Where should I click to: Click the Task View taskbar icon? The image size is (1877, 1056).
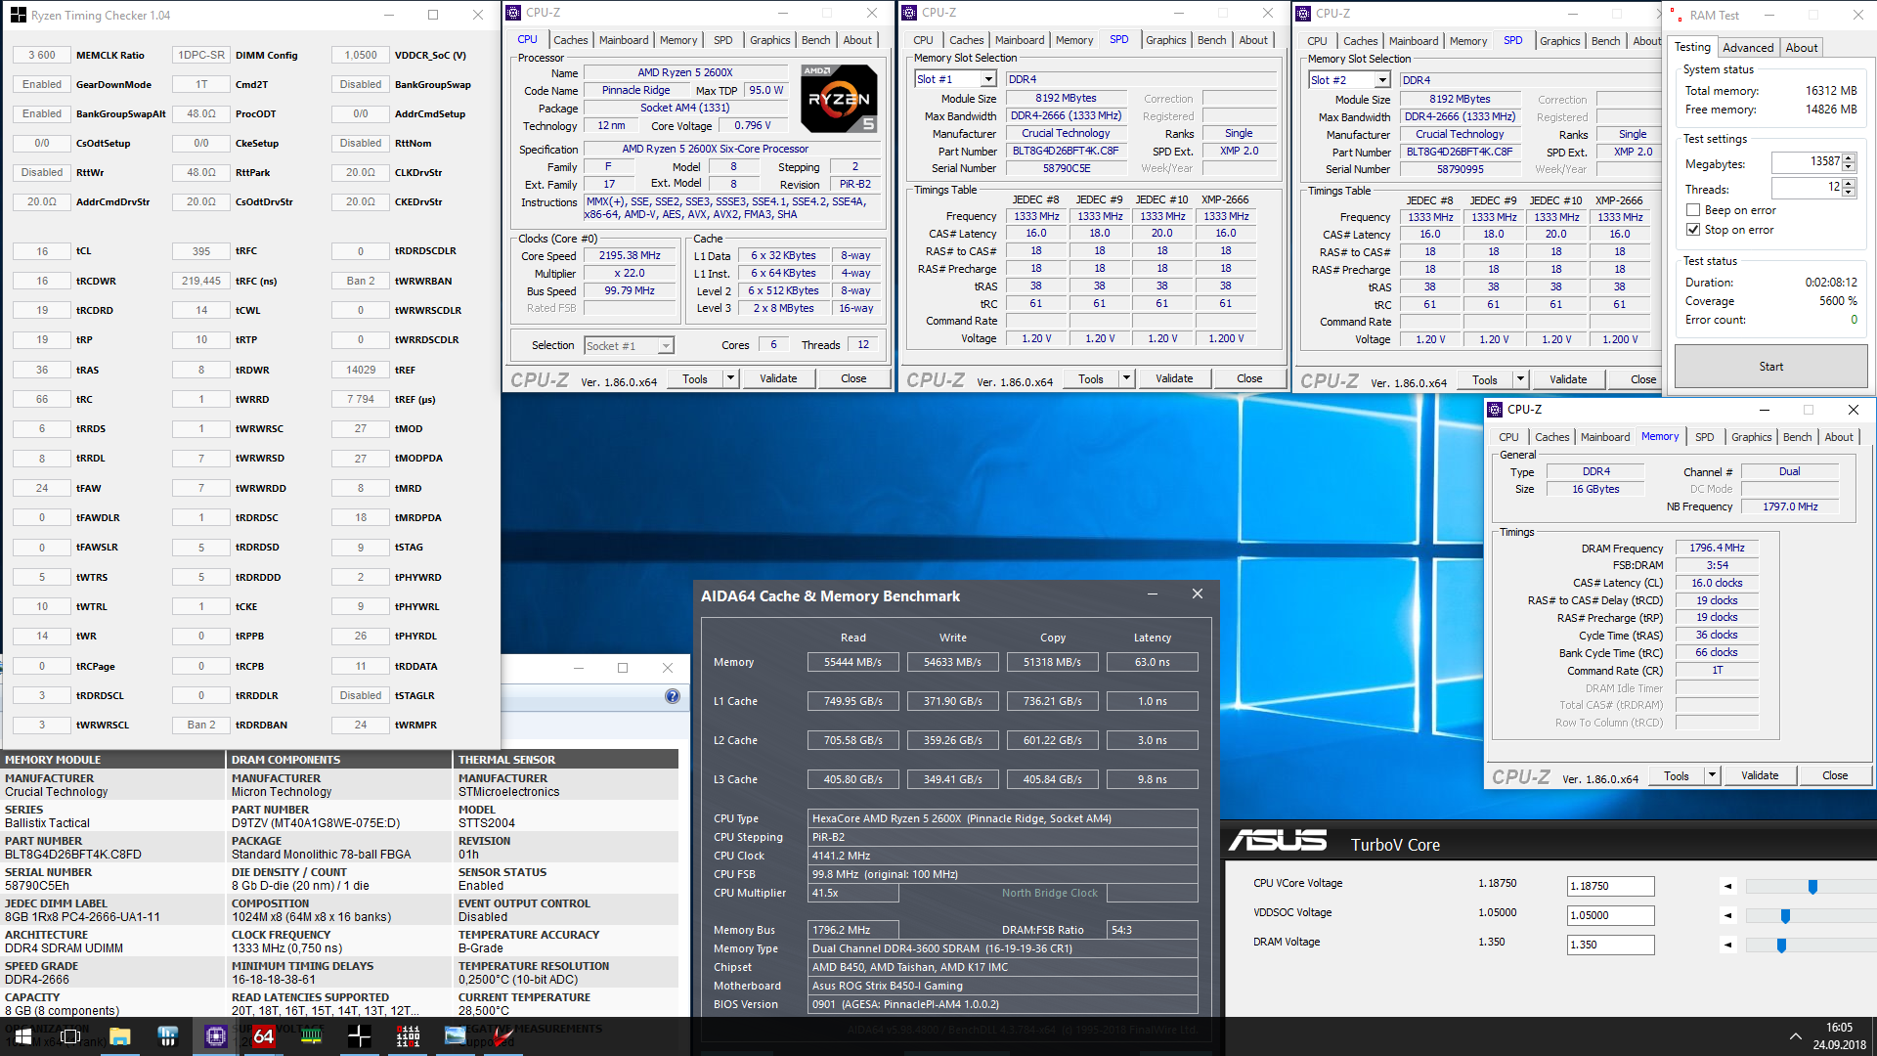point(71,1036)
